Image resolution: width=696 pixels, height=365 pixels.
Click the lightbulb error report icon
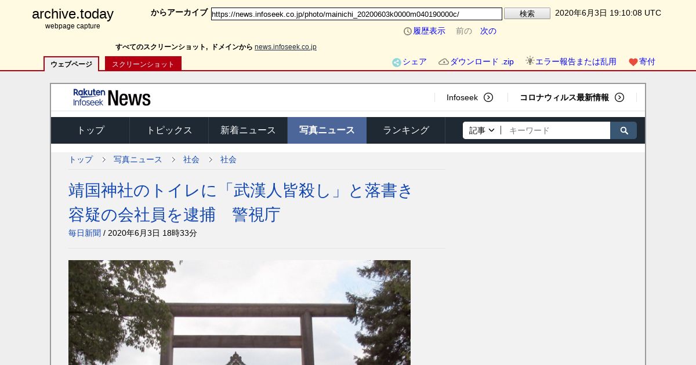(x=530, y=61)
